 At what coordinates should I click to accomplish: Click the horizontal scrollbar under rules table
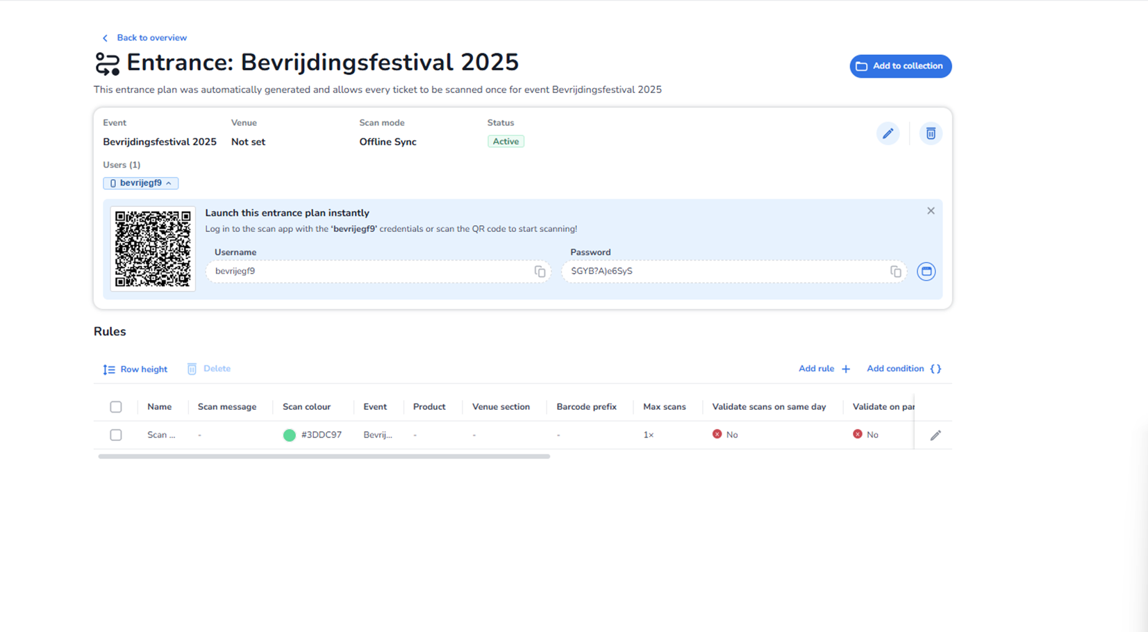click(324, 456)
